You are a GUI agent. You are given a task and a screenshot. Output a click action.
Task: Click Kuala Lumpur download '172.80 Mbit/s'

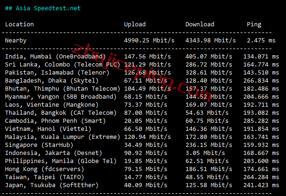209,137
